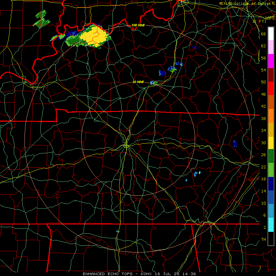This screenshot has width=276, height=276.
Task: Select the light green legend swatch
Action: pos(271,170)
